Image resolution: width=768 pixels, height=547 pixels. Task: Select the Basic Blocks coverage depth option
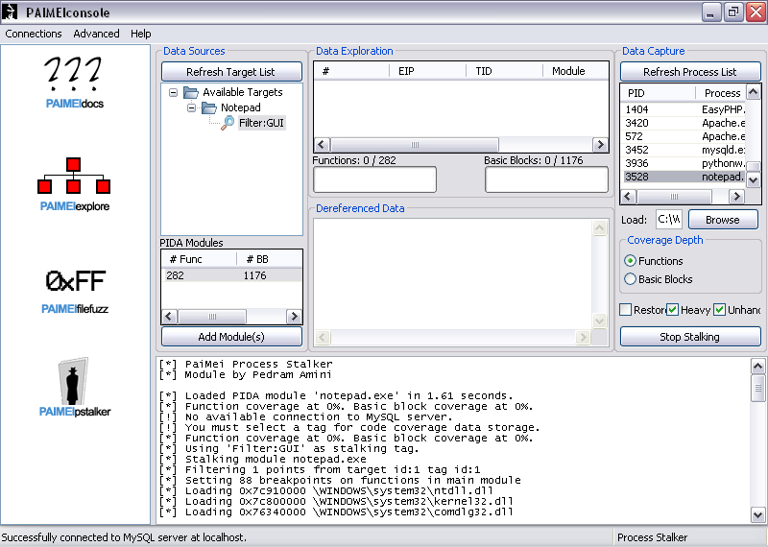[630, 279]
